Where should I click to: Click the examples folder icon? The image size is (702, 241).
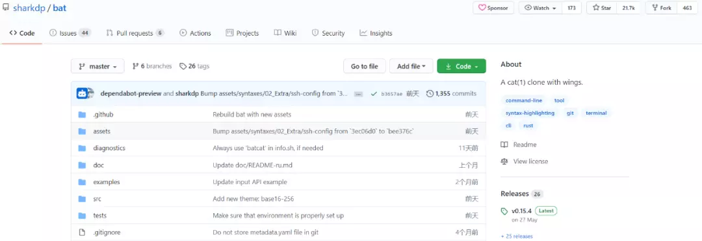(82, 182)
